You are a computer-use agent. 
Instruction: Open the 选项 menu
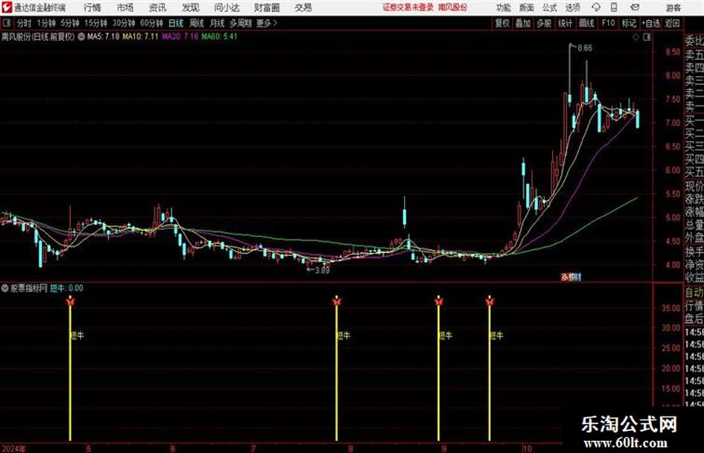coord(572,7)
